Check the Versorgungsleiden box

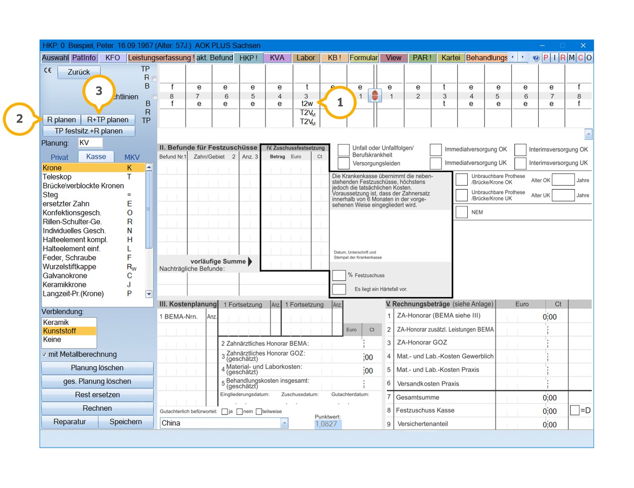(344, 163)
